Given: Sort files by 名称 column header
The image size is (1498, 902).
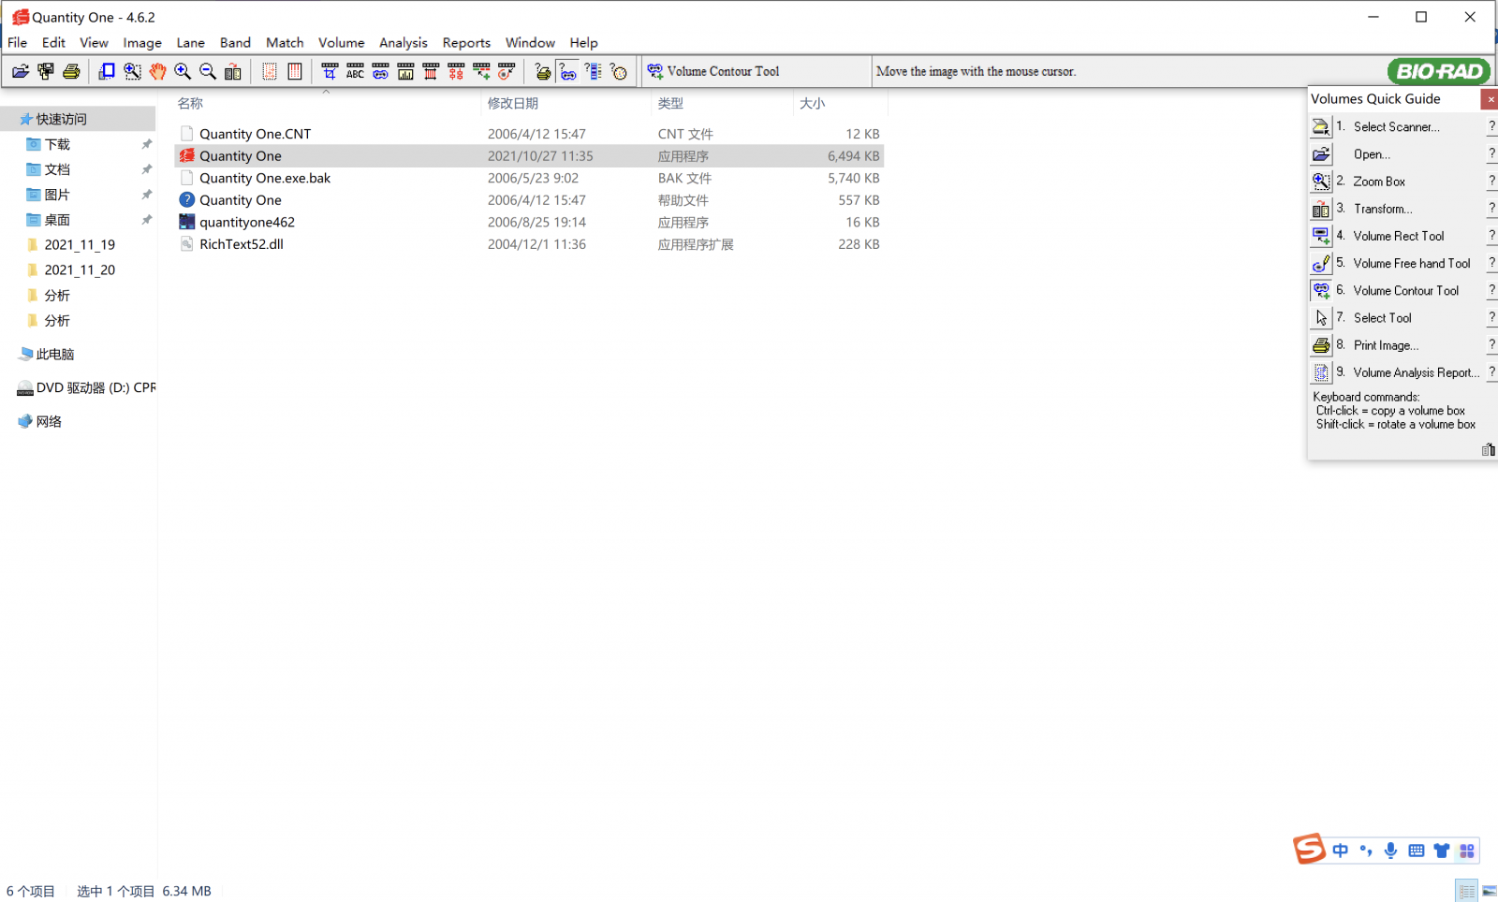Looking at the screenshot, I should (190, 103).
